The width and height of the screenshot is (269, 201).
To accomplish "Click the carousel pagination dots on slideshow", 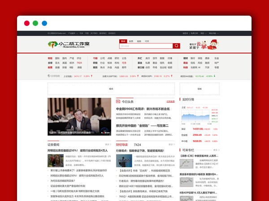I will 105,132.
